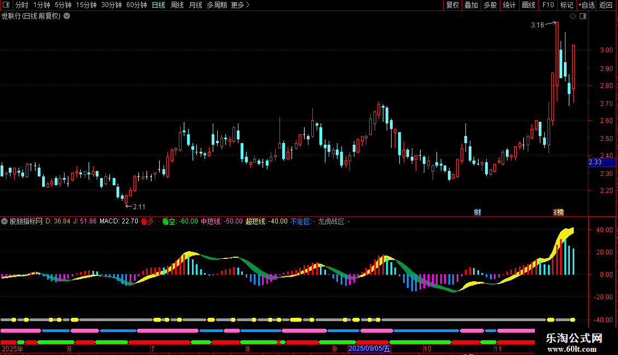
Task: Click the 返回 back button
Action: pyautogui.click(x=606, y=5)
